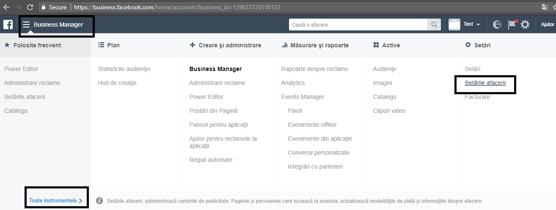
Task: Open the globe notifications icon
Action: tap(497, 25)
